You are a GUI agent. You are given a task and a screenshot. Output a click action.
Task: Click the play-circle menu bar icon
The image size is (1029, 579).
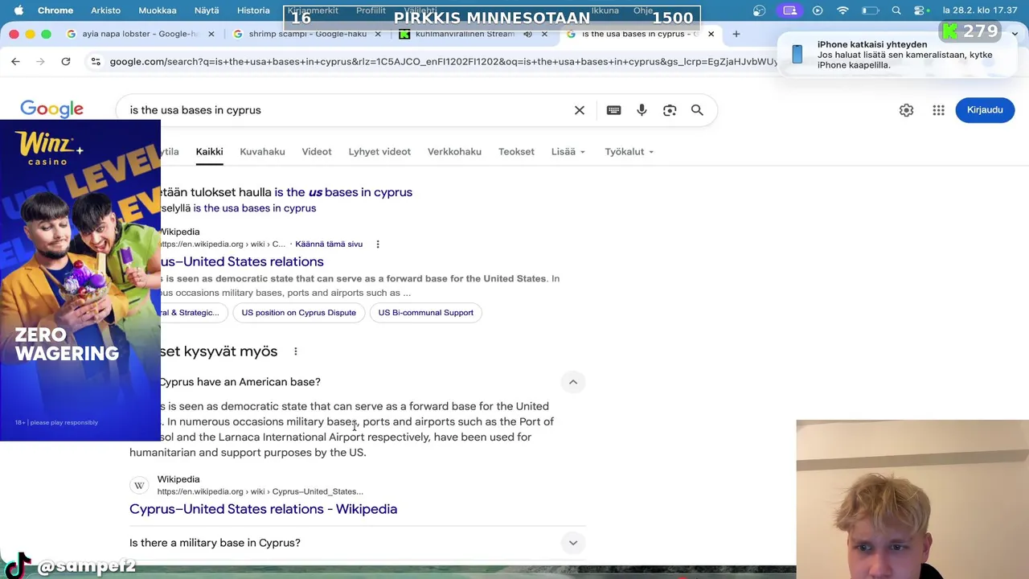pos(818,10)
